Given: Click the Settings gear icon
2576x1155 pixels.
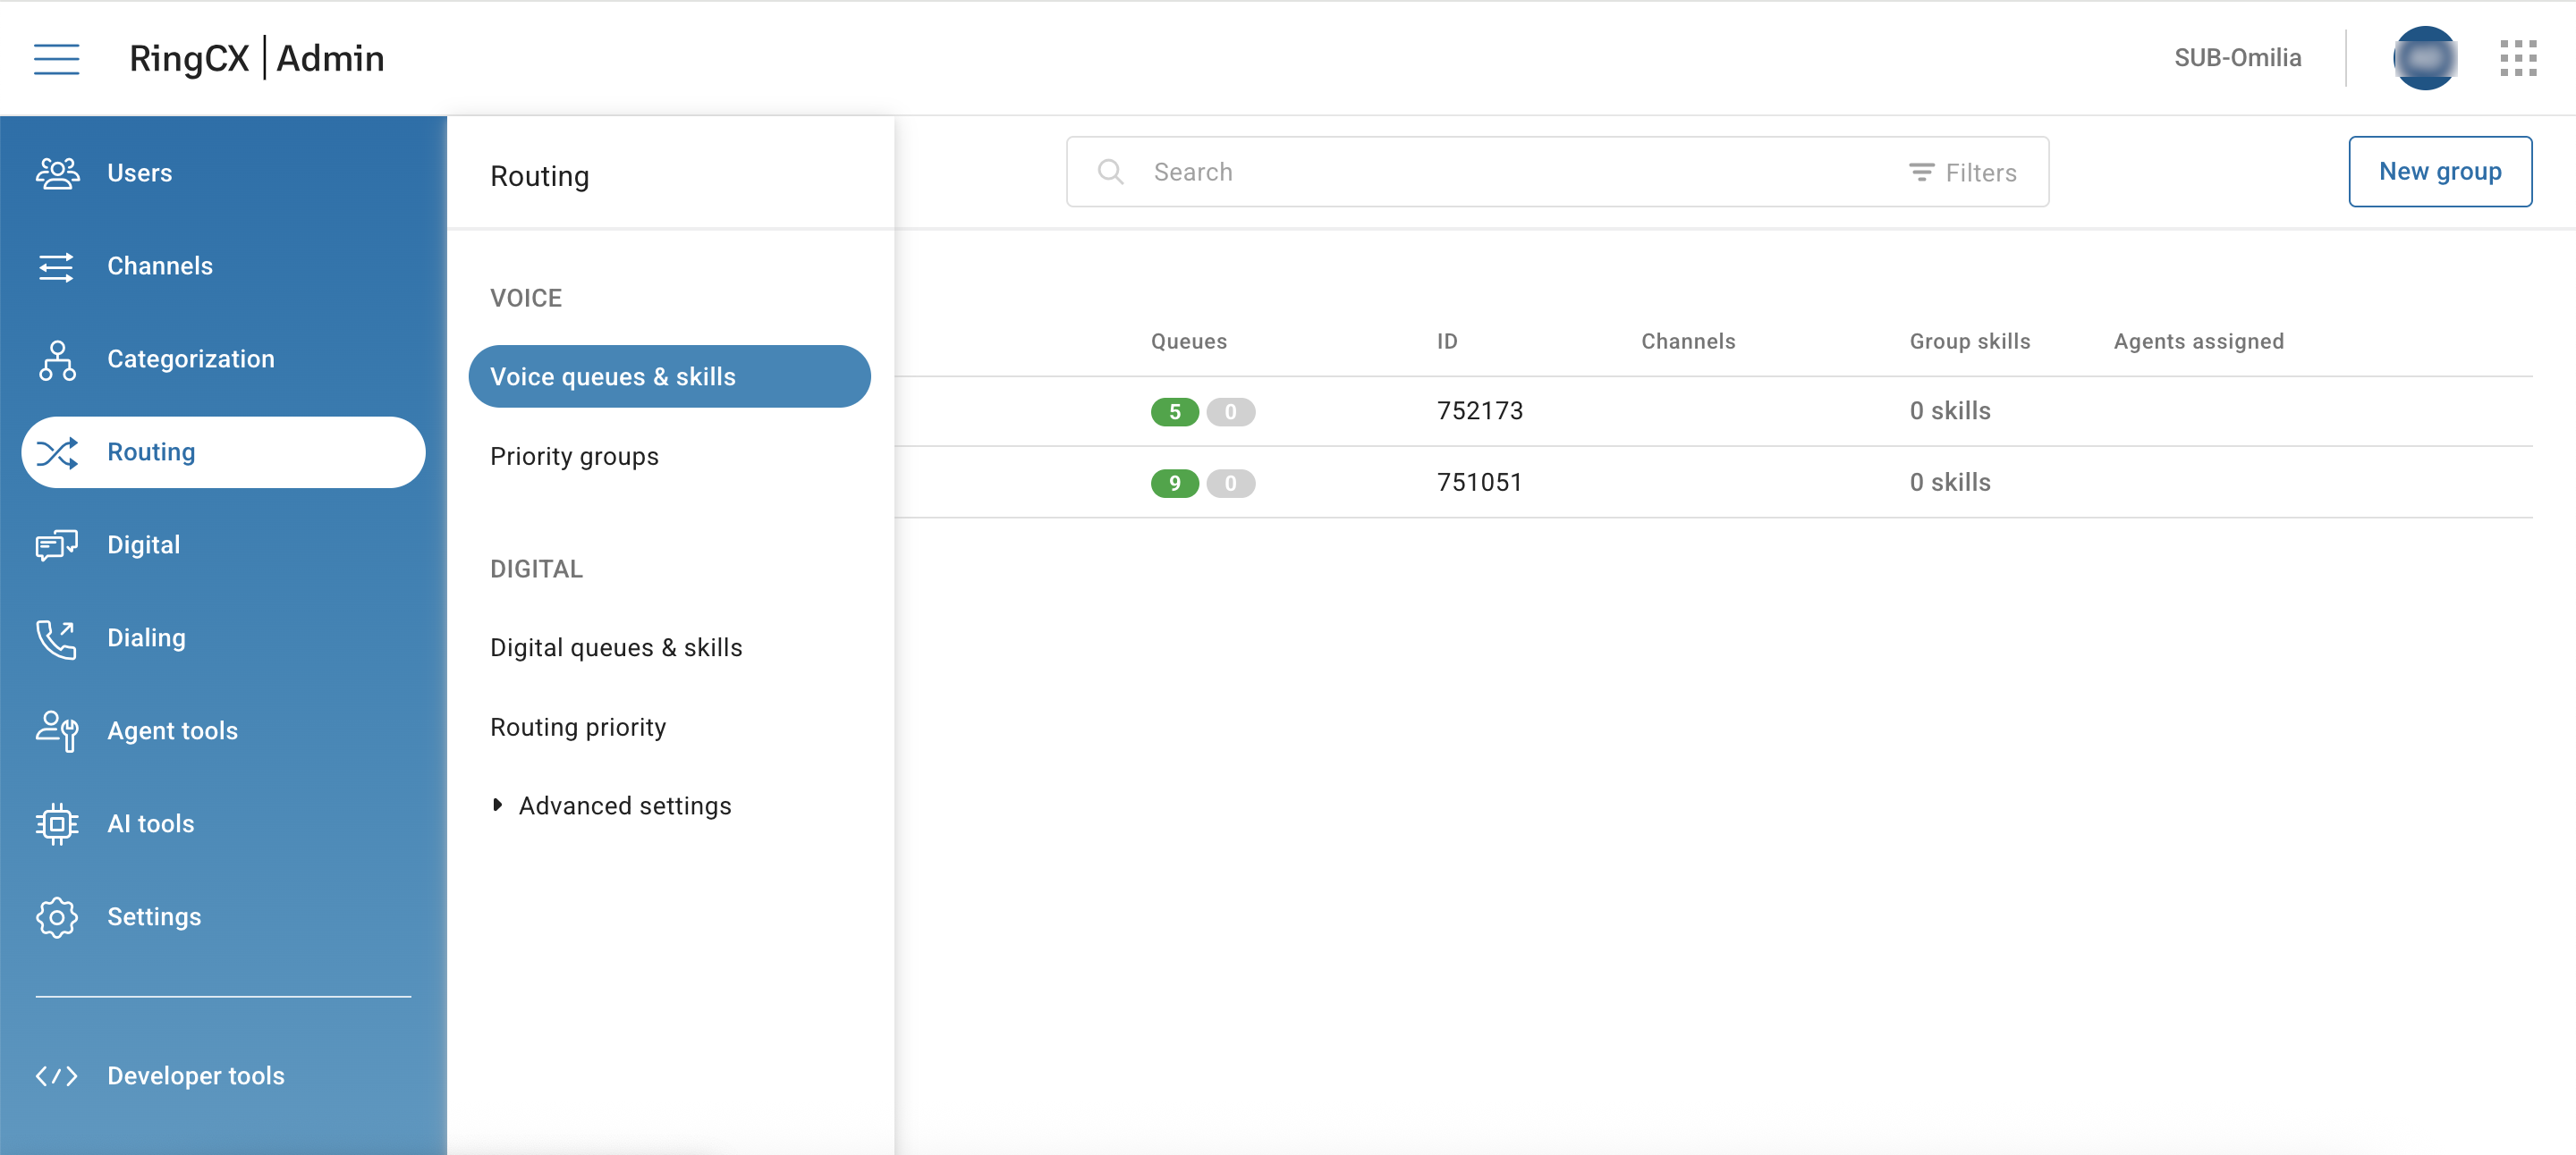Looking at the screenshot, I should [57, 917].
